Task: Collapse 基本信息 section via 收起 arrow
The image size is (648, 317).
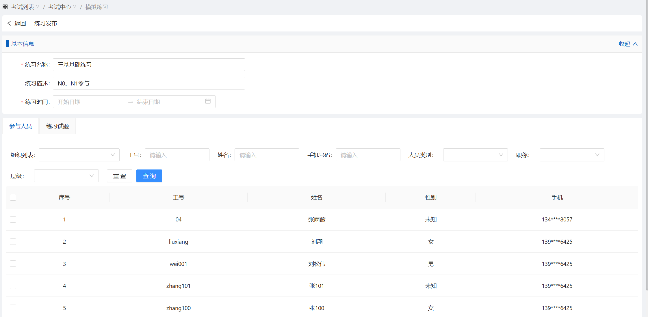Action: coord(635,44)
